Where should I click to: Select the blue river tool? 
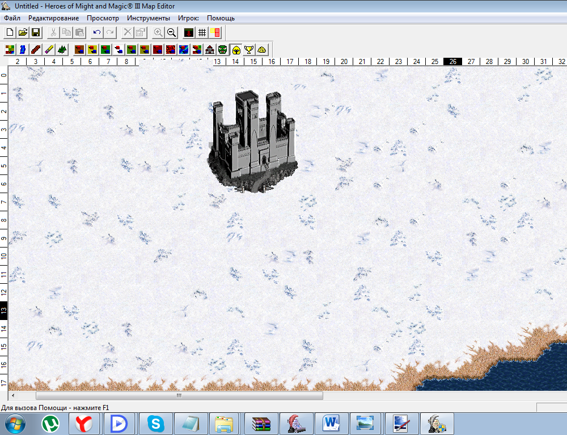point(23,49)
